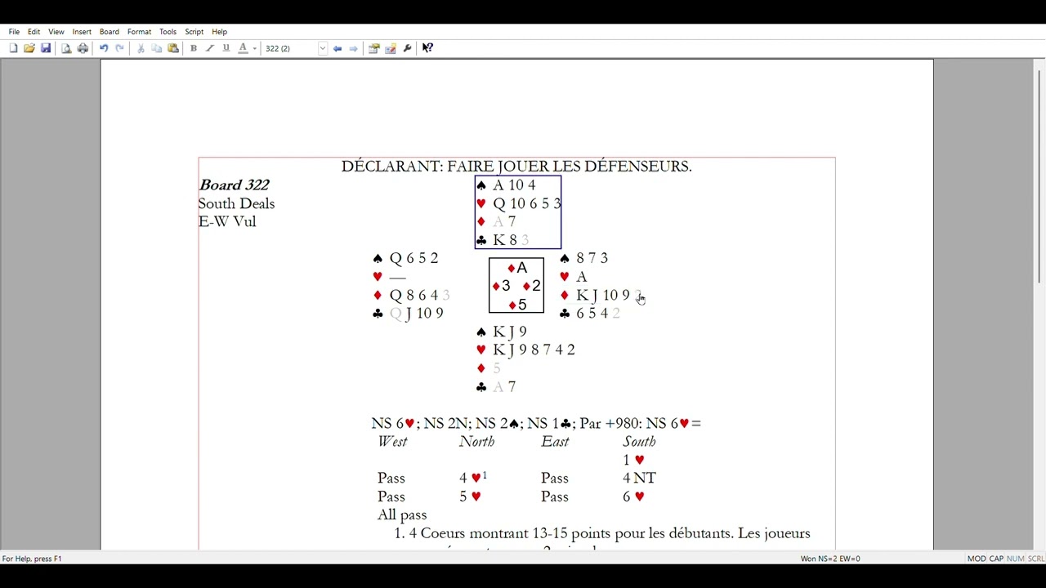Screen dimensions: 1046x588
Task: Click the wrench options icon
Action: 407,48
